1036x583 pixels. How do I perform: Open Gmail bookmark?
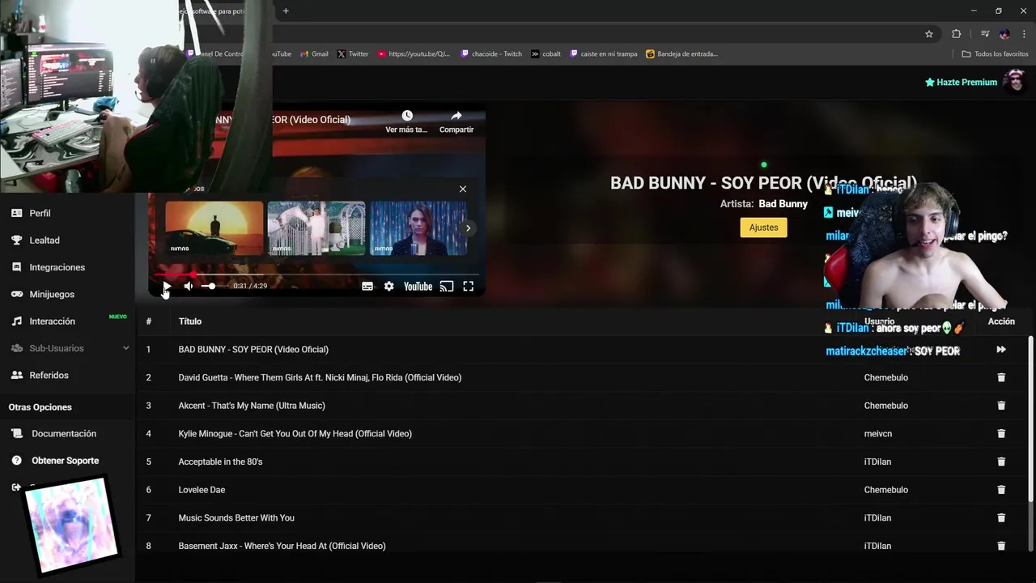[x=314, y=54]
